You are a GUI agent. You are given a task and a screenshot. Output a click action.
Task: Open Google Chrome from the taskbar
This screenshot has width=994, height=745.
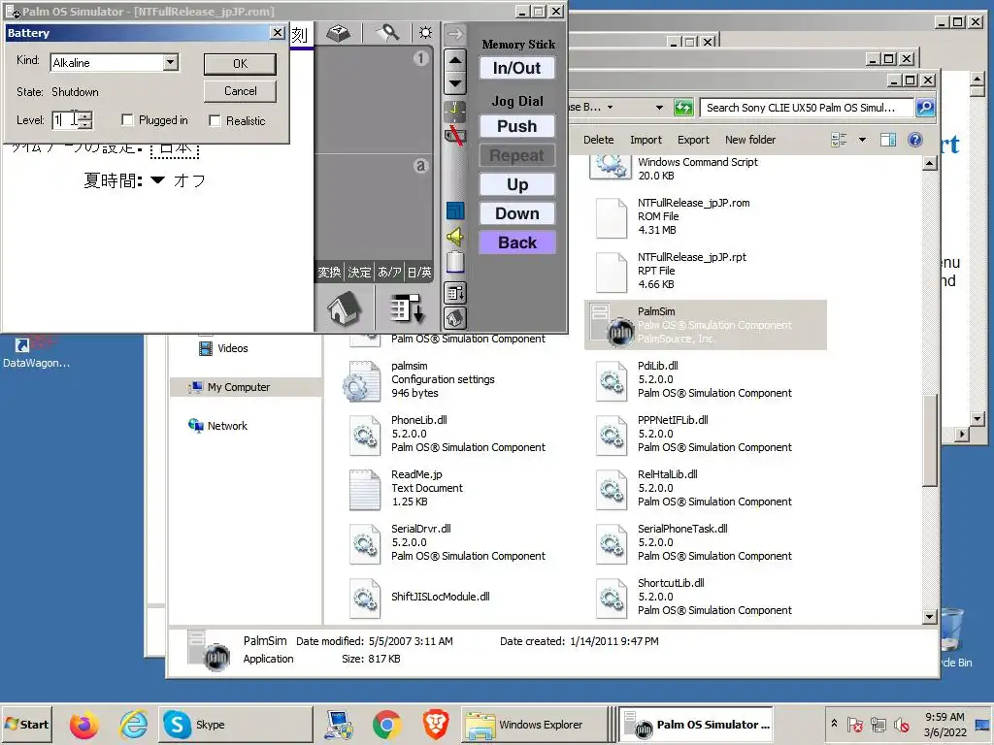click(386, 724)
